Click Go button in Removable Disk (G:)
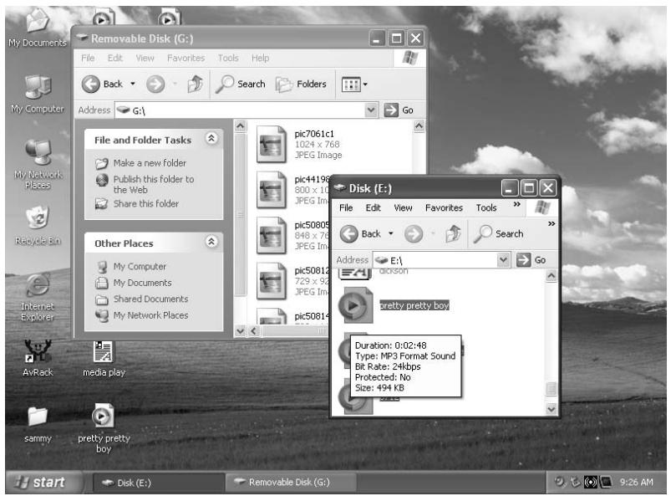The height and width of the screenshot is (496, 671). coord(399,110)
